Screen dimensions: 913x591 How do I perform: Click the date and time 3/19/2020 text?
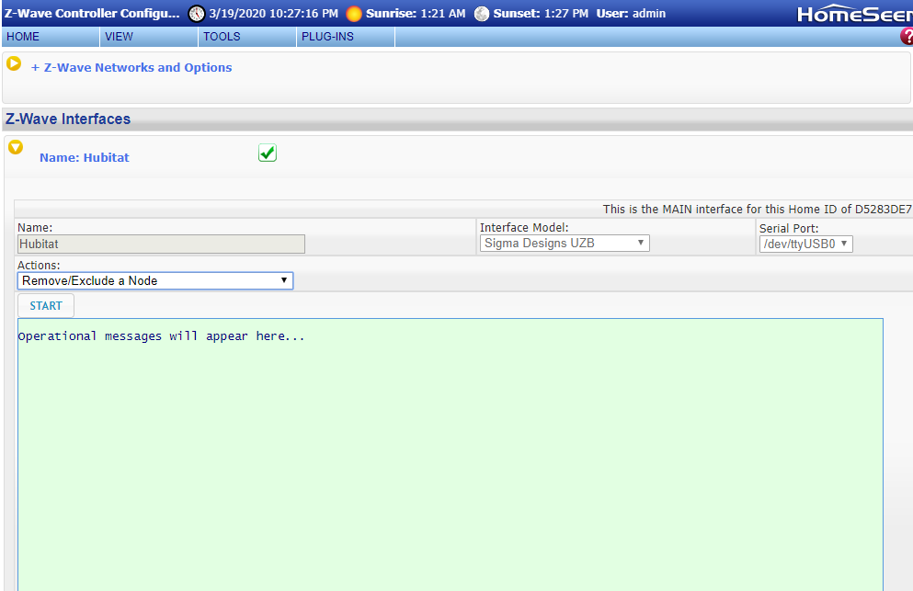tap(274, 14)
